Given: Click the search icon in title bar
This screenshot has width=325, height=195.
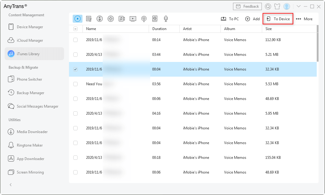Looking at the screenshot, I should tap(268, 6).
